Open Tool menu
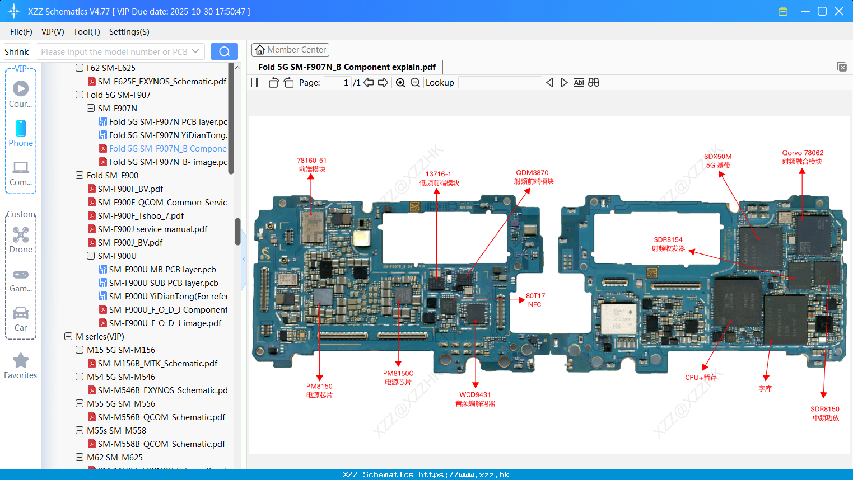 tap(87, 32)
